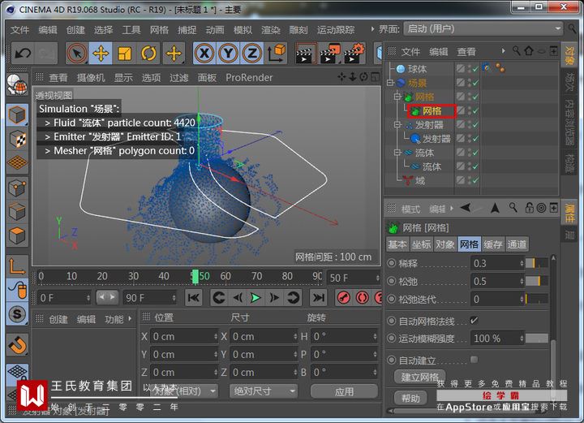
Task: Render the active view clapperboard icon
Action: [306, 54]
